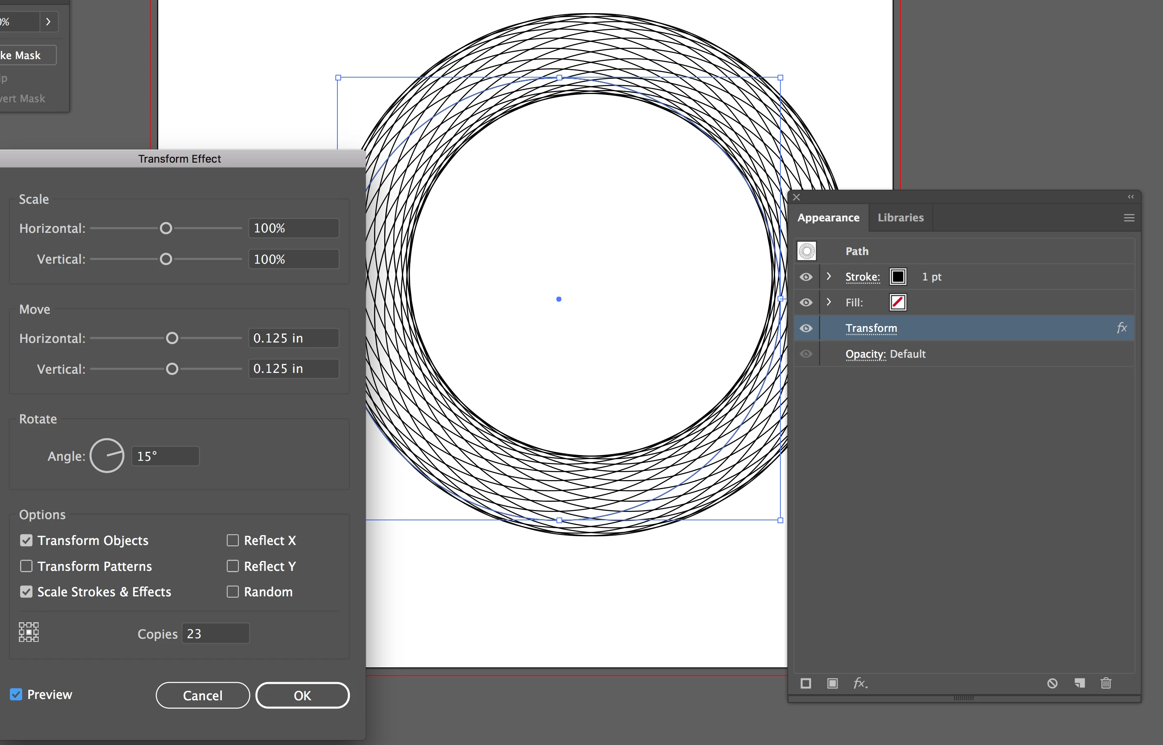Click the black Stroke color swatch
The width and height of the screenshot is (1163, 745).
pos(898,277)
